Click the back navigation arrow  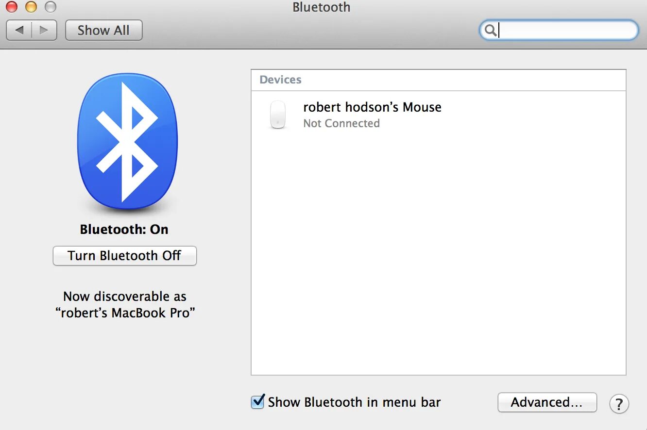(x=19, y=30)
